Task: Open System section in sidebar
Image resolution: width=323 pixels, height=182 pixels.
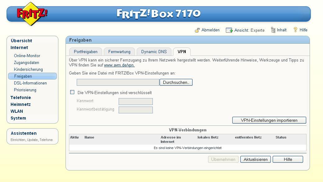Action: tap(18, 118)
